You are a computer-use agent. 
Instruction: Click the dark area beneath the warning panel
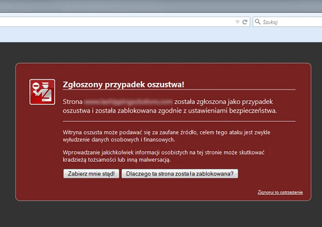tap(155, 214)
